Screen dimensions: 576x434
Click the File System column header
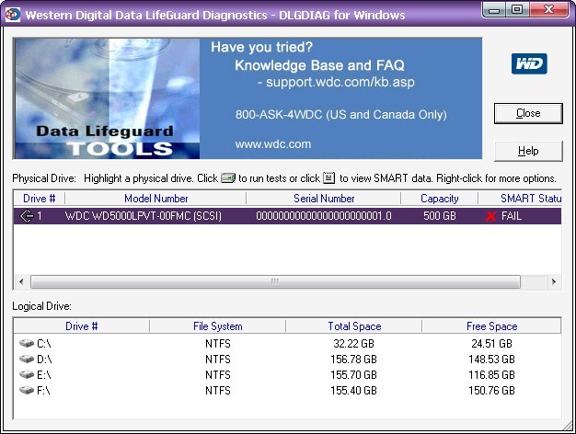(x=217, y=326)
